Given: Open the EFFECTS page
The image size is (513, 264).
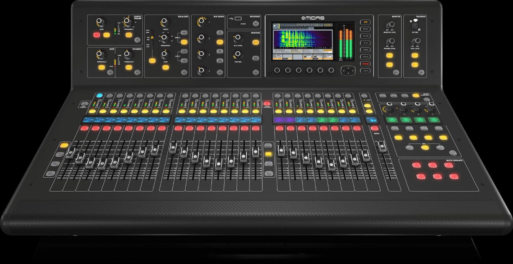Looking at the screenshot, I should 365,57.
